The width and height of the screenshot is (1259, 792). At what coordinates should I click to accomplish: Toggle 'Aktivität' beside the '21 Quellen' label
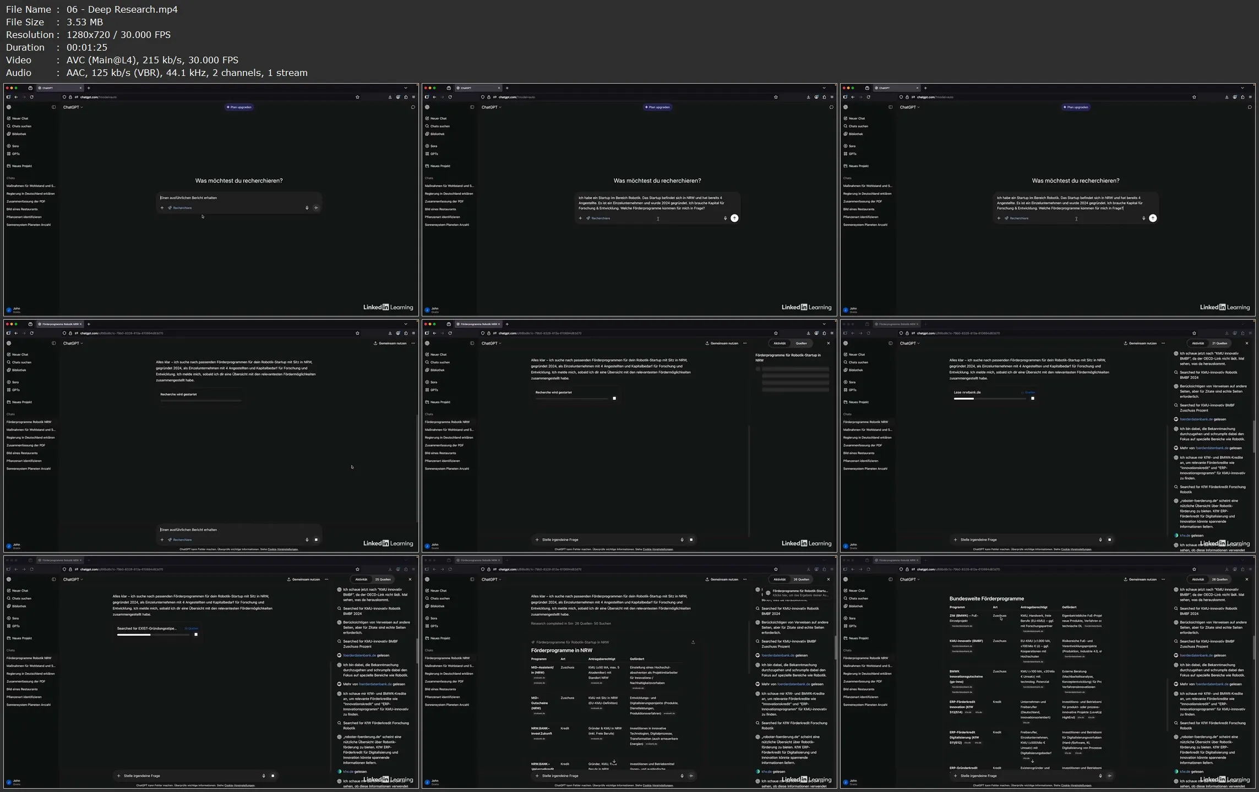pyautogui.click(x=1197, y=343)
